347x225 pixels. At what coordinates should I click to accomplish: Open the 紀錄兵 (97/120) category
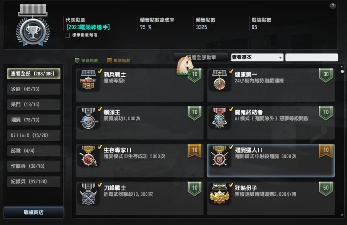34,181
